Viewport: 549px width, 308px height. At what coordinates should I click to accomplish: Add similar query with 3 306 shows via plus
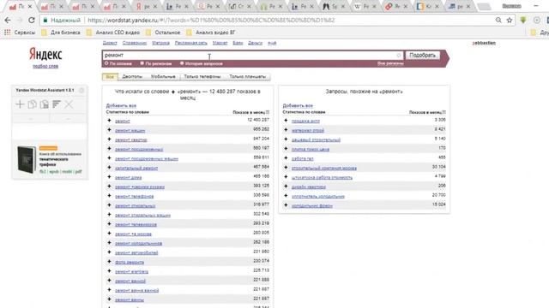click(x=286, y=121)
